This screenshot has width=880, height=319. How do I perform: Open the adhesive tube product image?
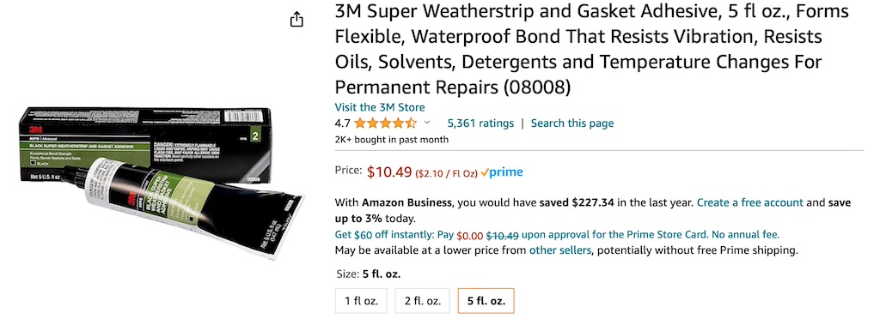(x=191, y=210)
